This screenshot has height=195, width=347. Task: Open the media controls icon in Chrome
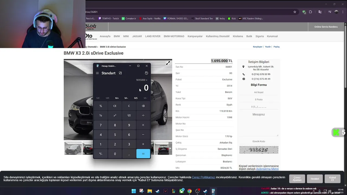330,12
